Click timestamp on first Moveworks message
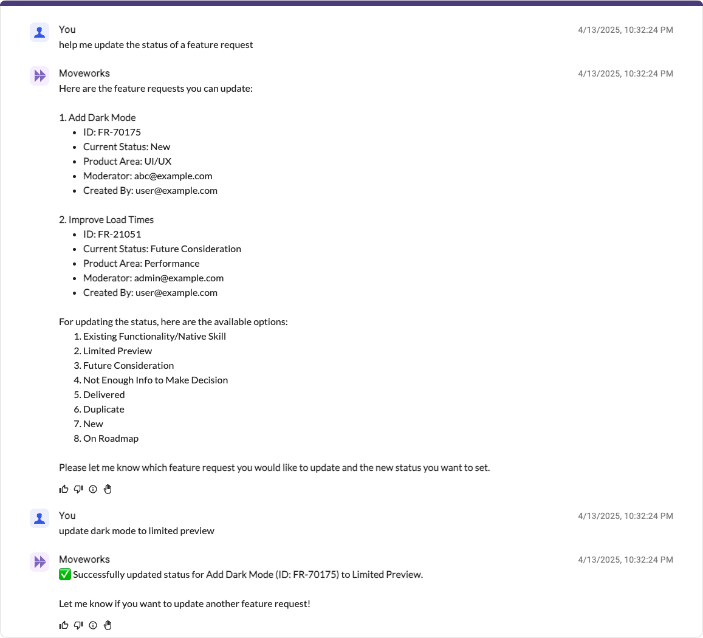 (x=625, y=74)
